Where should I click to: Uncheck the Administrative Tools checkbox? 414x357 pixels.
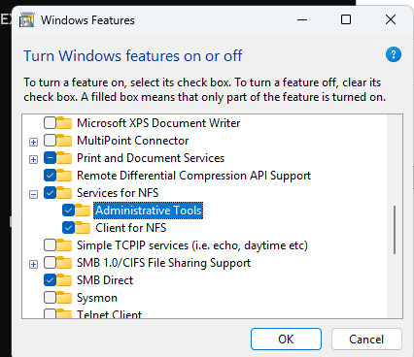pos(68,211)
